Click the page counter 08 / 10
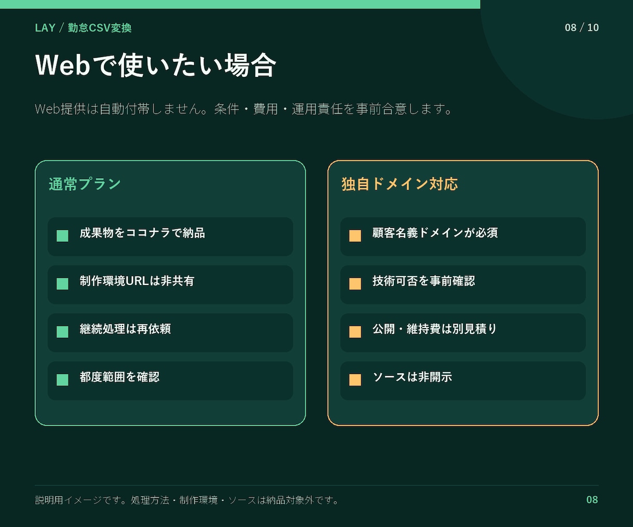 point(582,28)
